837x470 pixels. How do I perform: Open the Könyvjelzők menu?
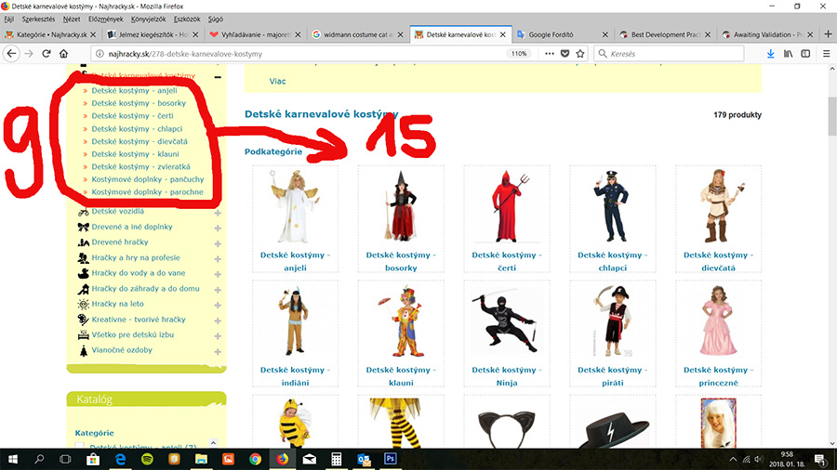coord(149,20)
